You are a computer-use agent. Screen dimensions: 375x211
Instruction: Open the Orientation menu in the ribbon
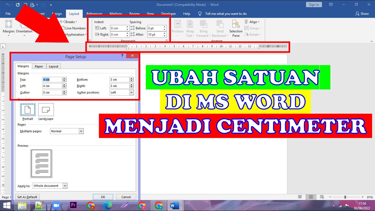pos(24,28)
